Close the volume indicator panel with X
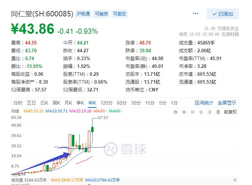This screenshot has width=252, height=185. click(x=235, y=180)
